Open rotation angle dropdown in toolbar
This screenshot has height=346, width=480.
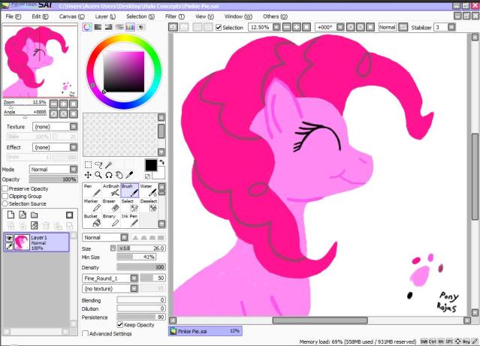point(340,27)
